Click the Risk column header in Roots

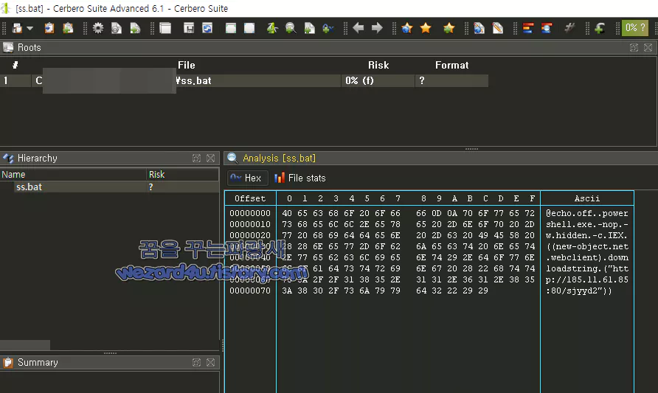coord(378,65)
